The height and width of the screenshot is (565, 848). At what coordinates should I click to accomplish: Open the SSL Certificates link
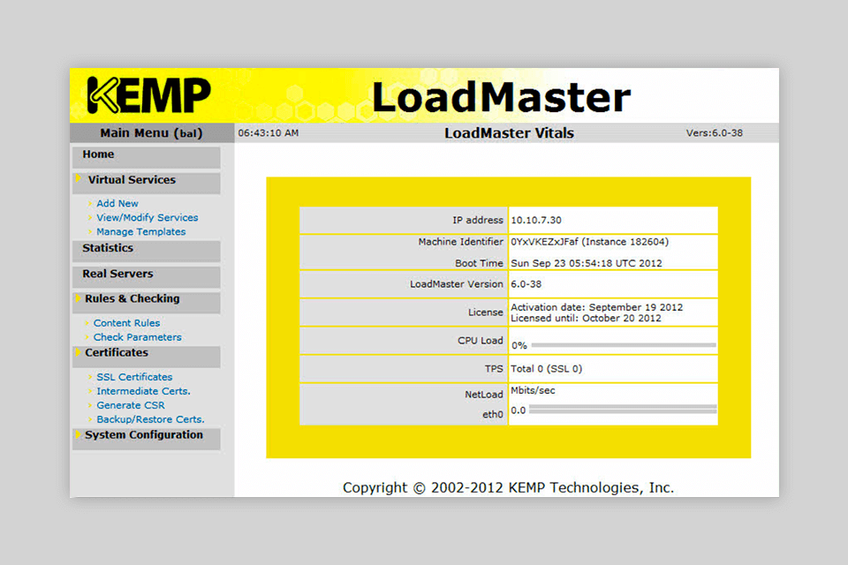point(134,377)
